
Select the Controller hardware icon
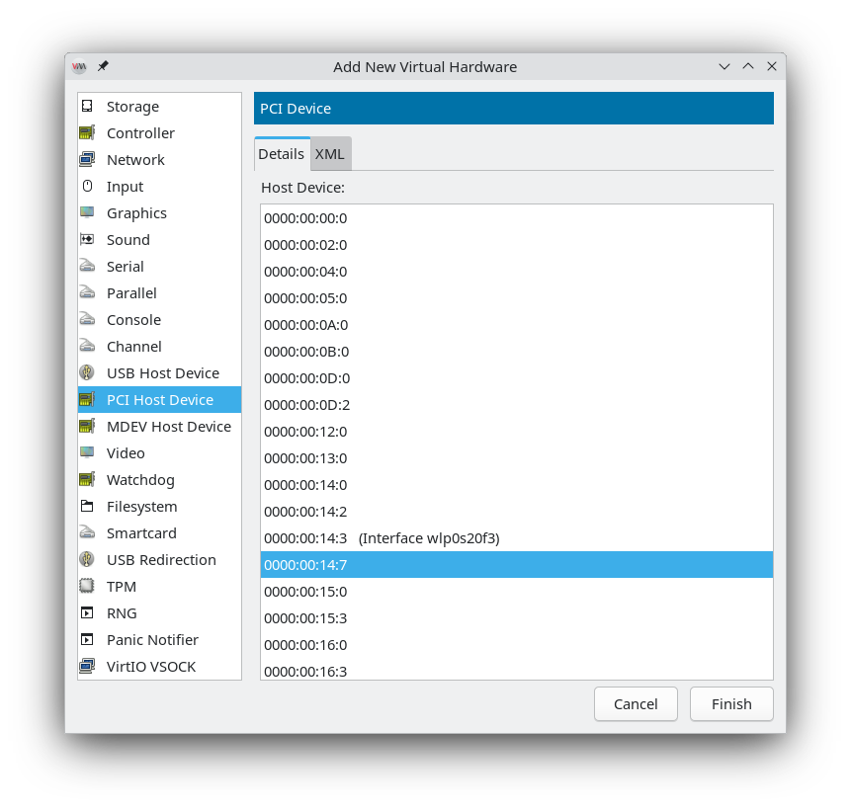click(87, 133)
